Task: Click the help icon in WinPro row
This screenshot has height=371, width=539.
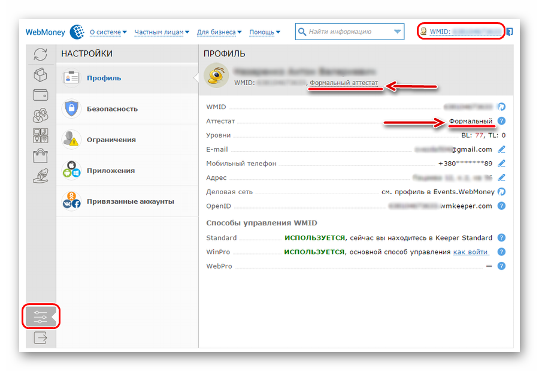Action: 501,252
